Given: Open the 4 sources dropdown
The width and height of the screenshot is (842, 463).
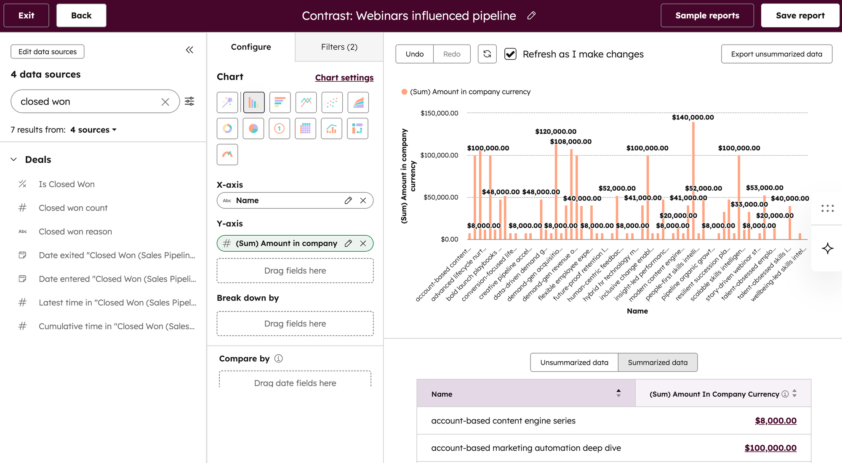Looking at the screenshot, I should click(x=93, y=130).
